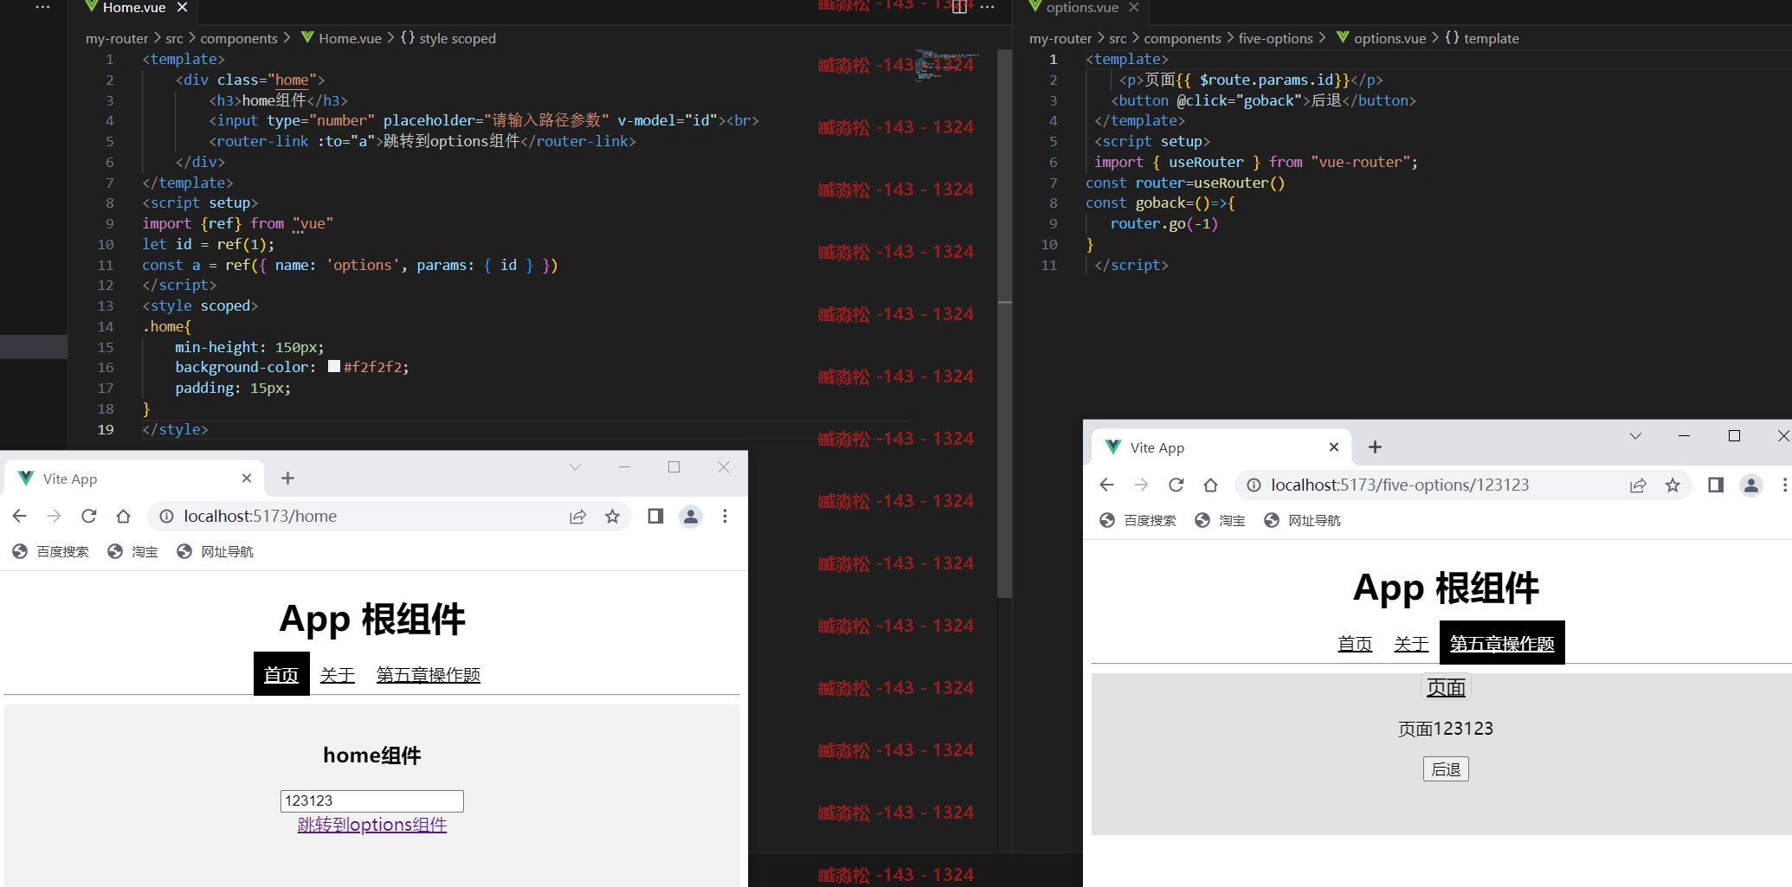Close the Vite App tab in the left browser
Image resolution: width=1792 pixels, height=887 pixels.
pyautogui.click(x=247, y=479)
